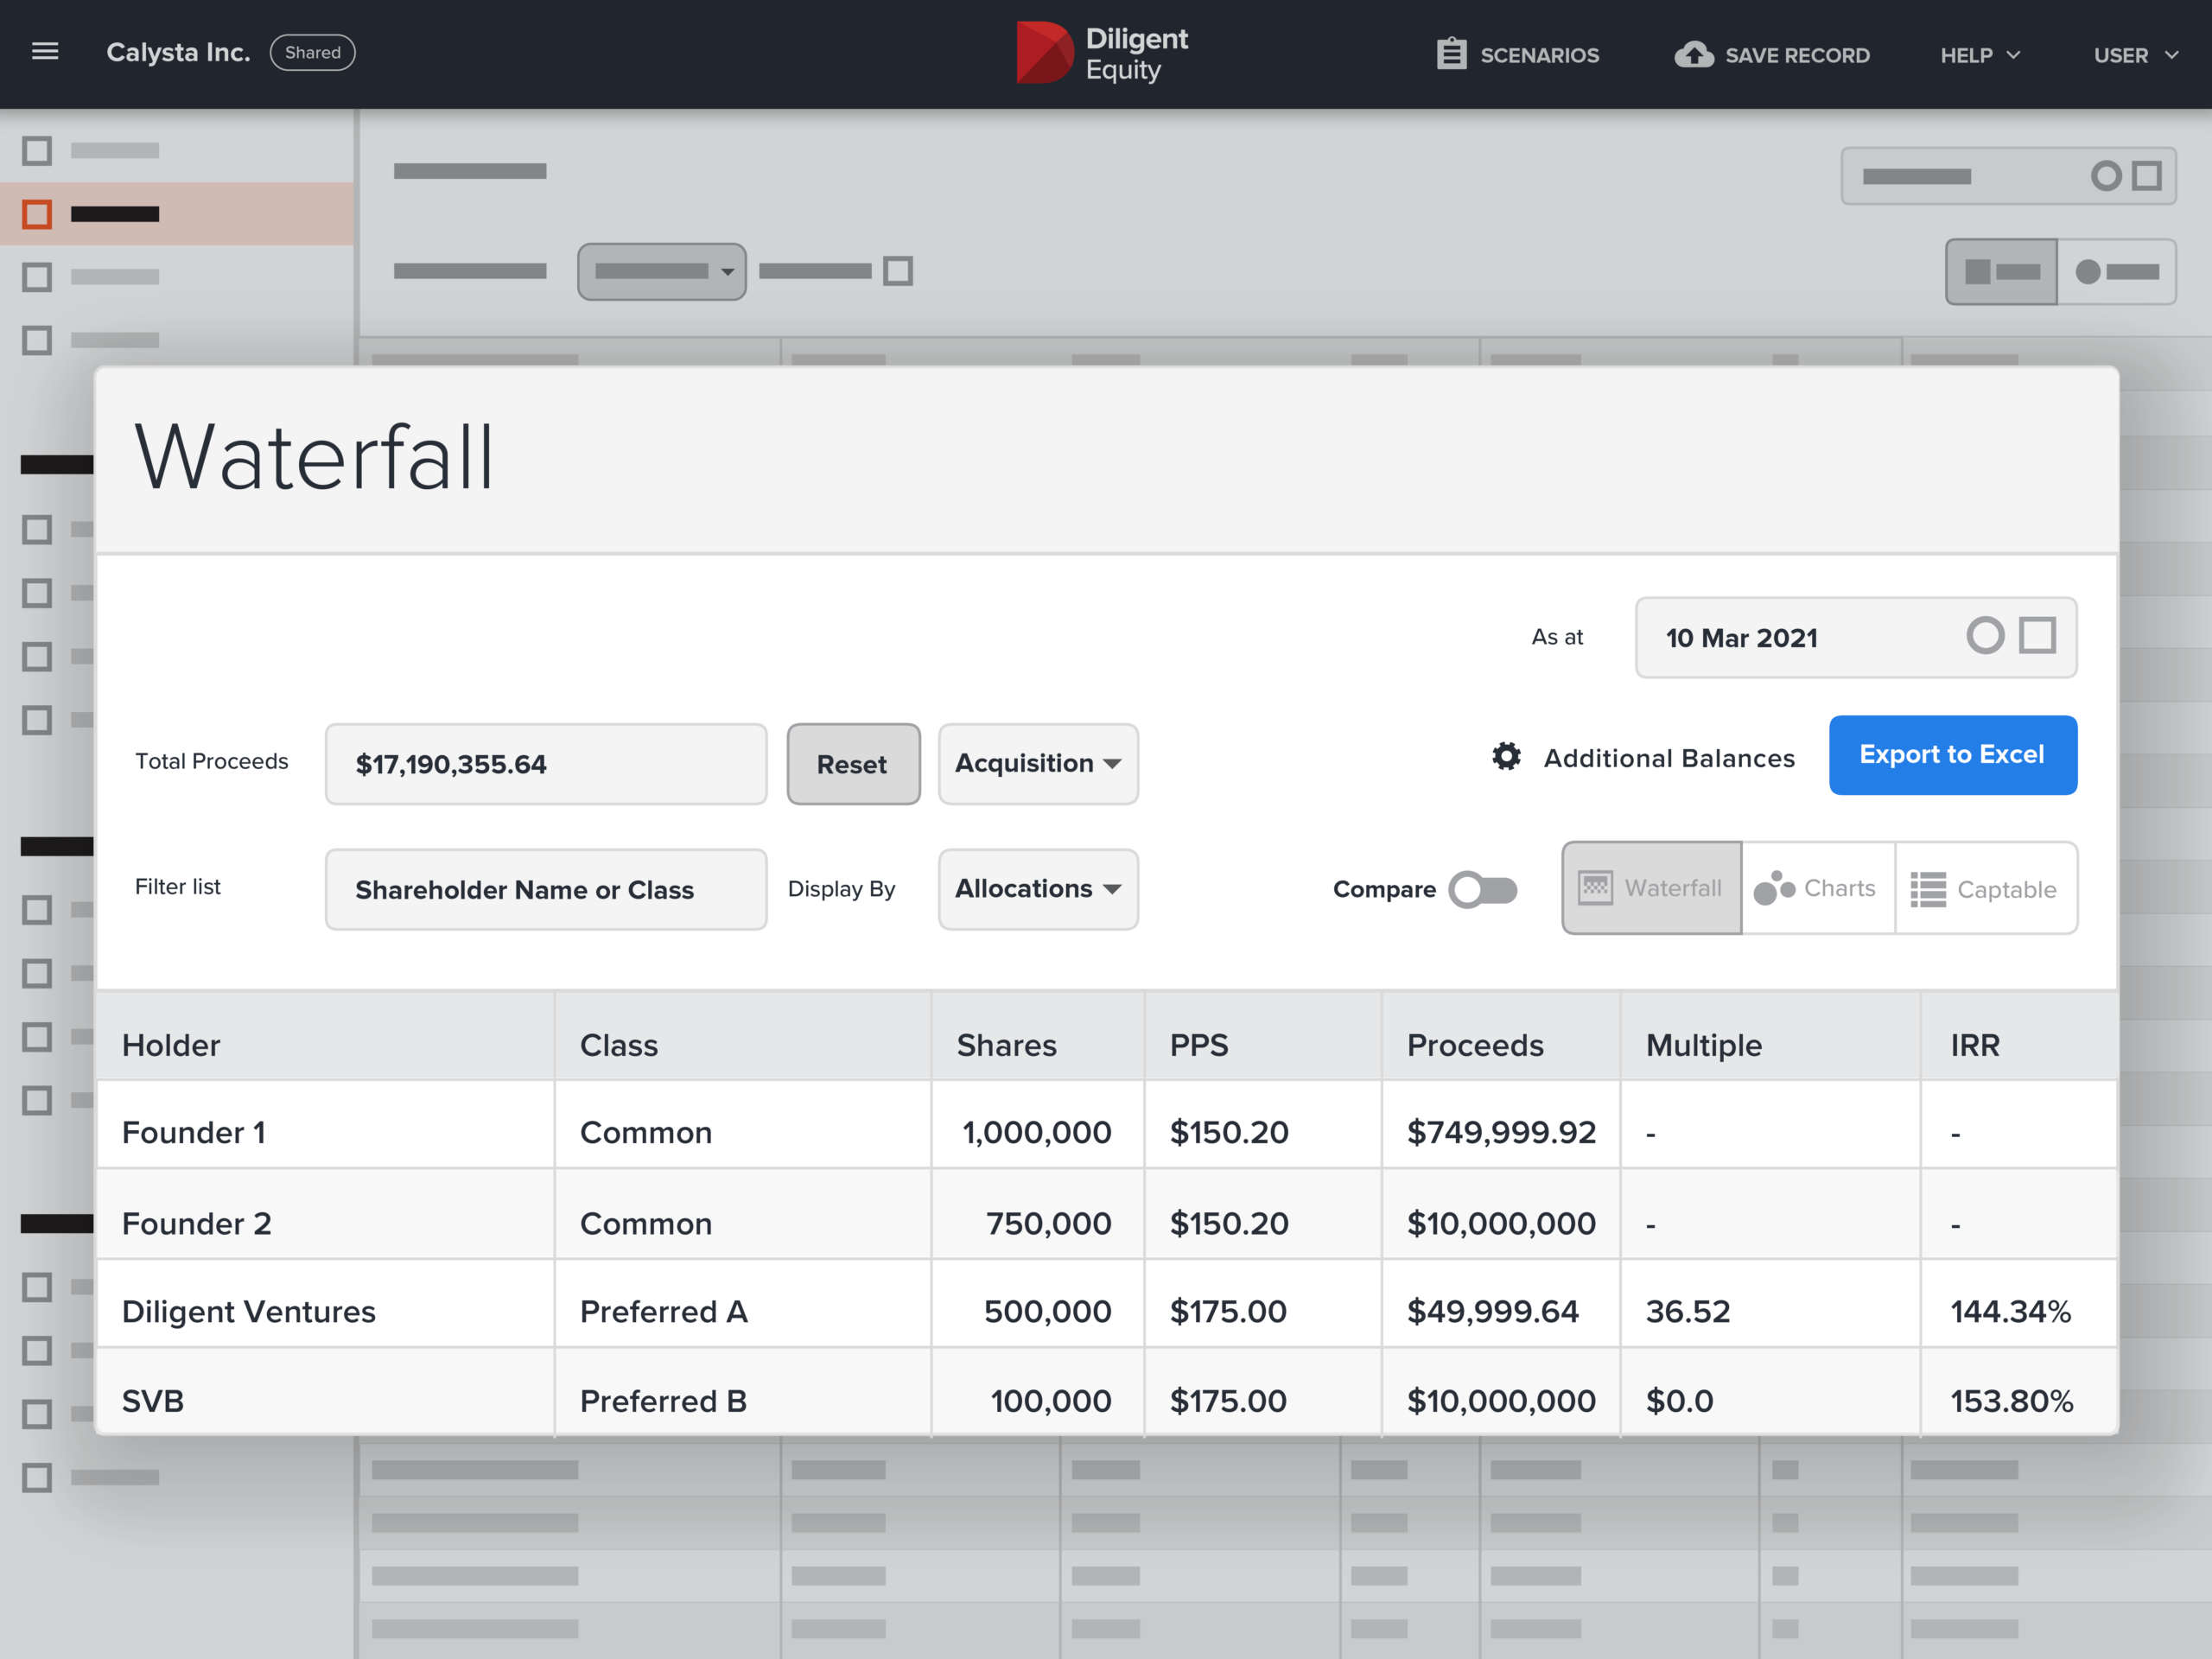Click the $749,999.92 proceeds value
2212x1659 pixels.
tap(1501, 1132)
